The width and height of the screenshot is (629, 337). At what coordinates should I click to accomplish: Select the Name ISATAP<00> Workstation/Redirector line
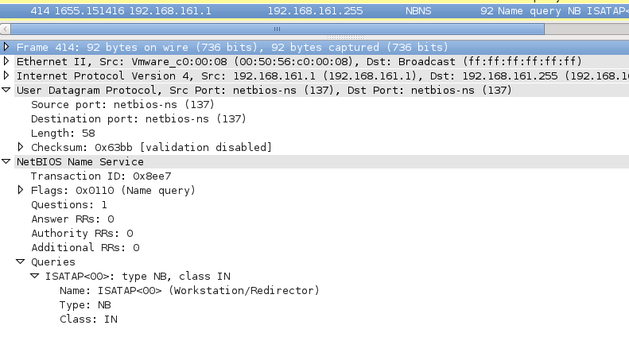coord(189,291)
